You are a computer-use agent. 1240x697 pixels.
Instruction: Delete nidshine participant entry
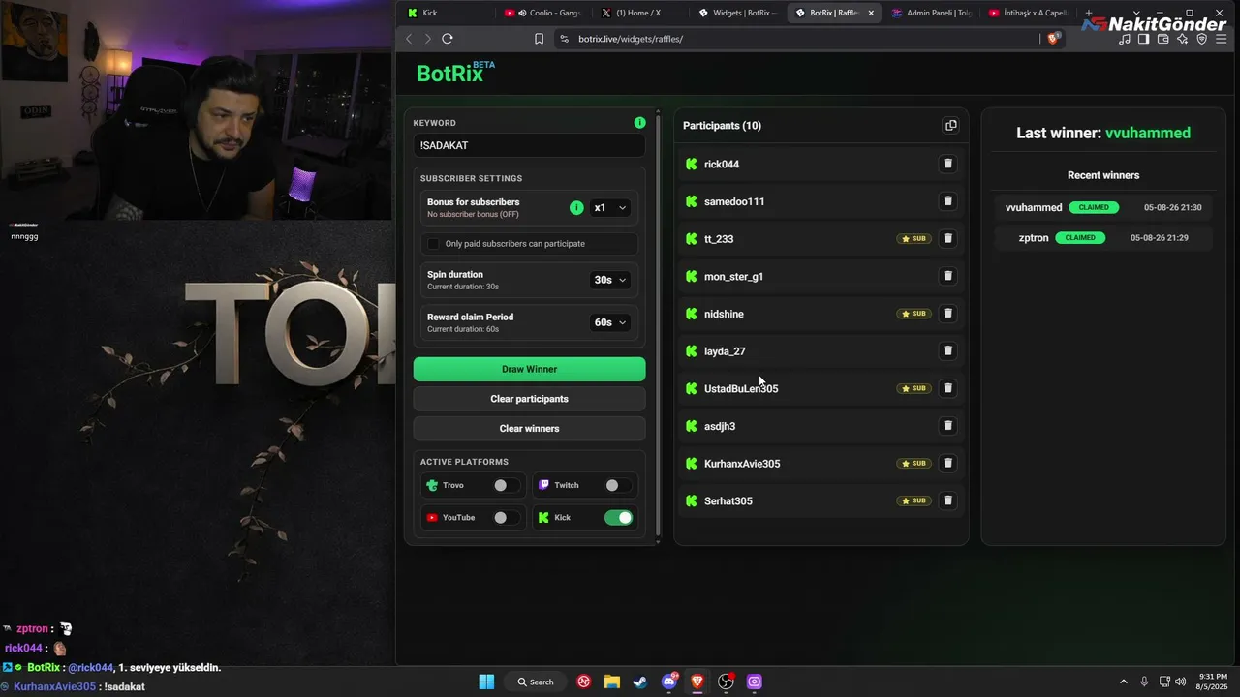point(948,314)
